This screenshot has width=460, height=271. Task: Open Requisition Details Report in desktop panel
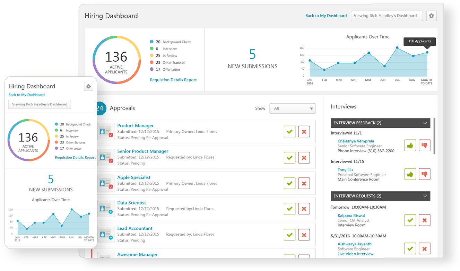tap(173, 80)
